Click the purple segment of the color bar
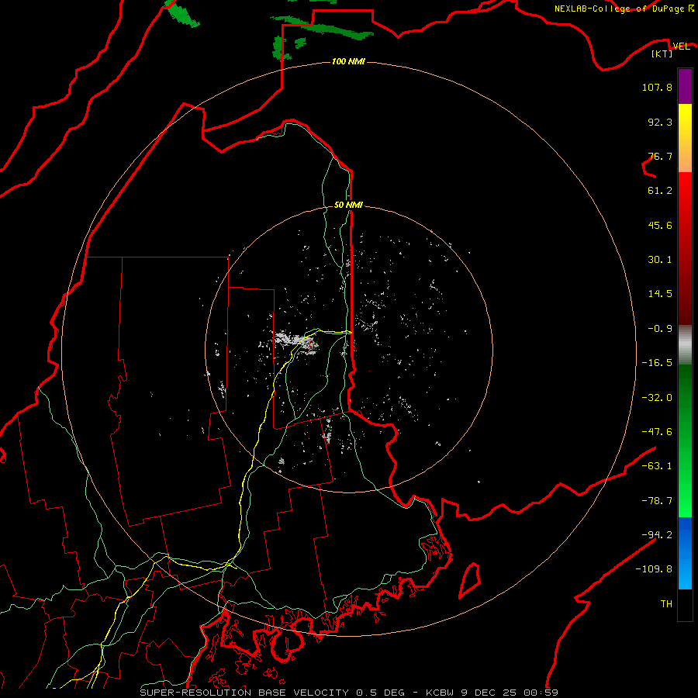This screenshot has width=698, height=698. [x=685, y=86]
